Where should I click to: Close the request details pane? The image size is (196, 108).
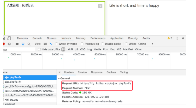(60, 72)
